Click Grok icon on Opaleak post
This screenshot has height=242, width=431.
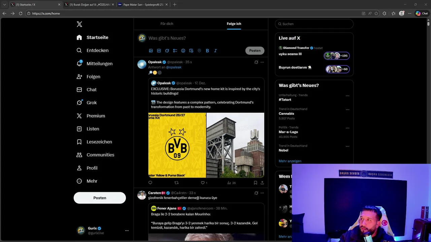[256, 62]
